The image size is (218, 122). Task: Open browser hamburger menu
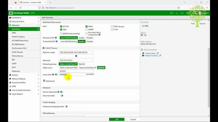click(x=207, y=8)
